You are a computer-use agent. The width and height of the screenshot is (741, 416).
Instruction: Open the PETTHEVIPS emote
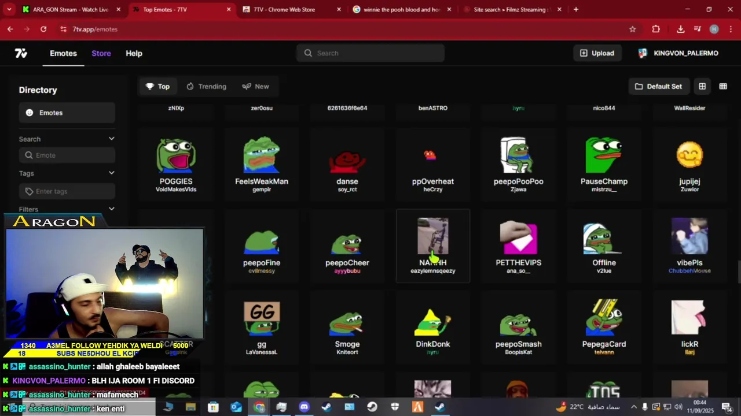point(518,247)
